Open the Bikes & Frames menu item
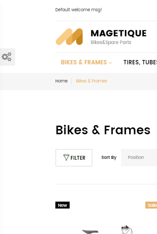This screenshot has height=234, width=157. pyautogui.click(x=84, y=62)
